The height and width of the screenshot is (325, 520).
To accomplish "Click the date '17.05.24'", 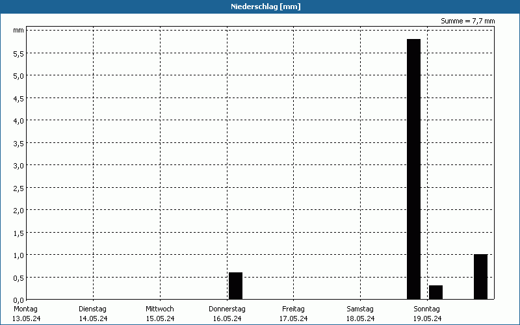I will (x=294, y=318).
